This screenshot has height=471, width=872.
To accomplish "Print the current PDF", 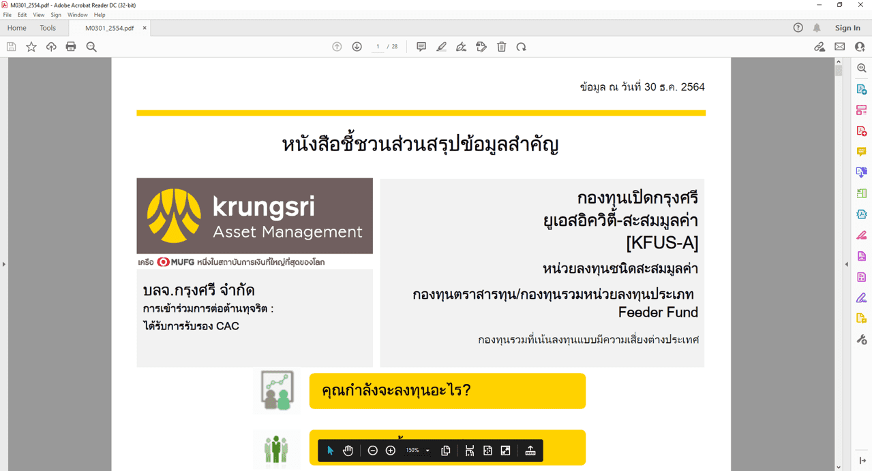I will coord(71,46).
